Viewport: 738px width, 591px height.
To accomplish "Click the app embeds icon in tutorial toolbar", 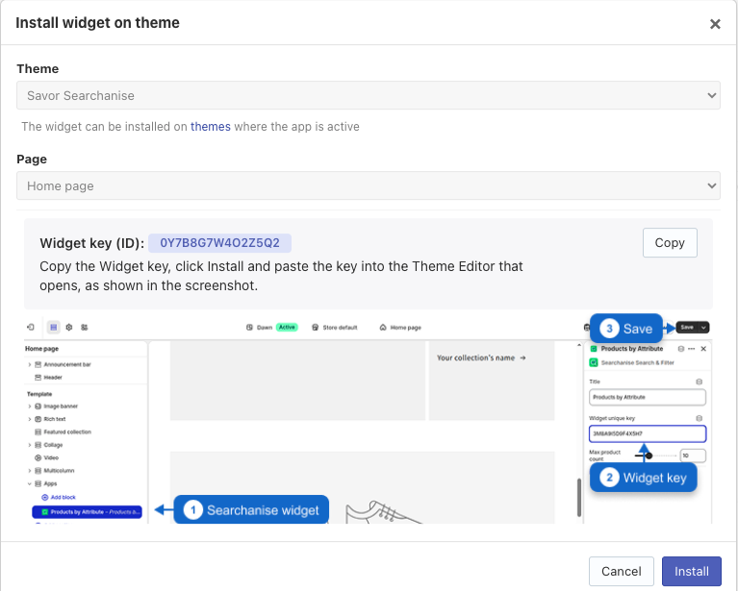I will point(85,328).
